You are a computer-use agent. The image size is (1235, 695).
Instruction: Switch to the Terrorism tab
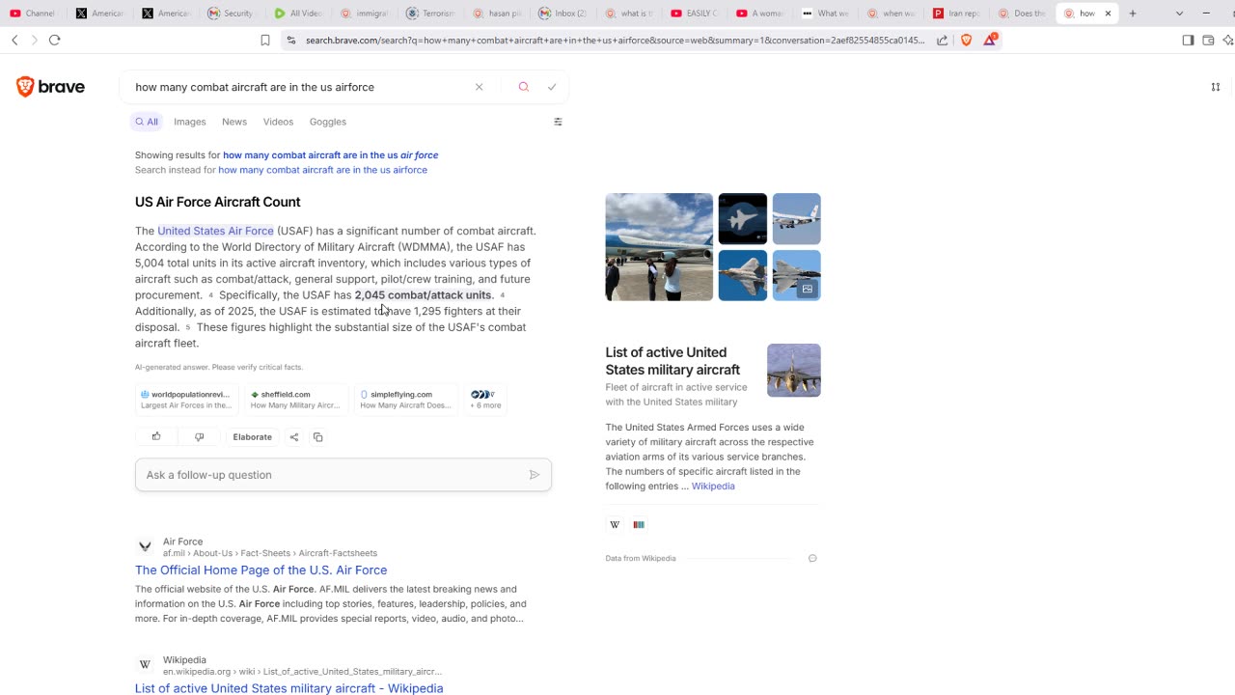point(431,14)
